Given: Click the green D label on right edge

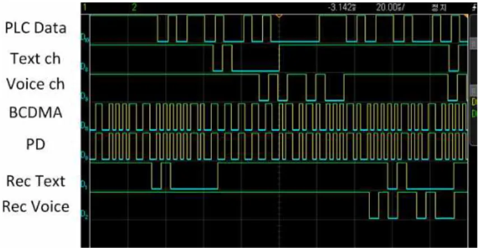Looking at the screenshot, I should pyautogui.click(x=474, y=114).
